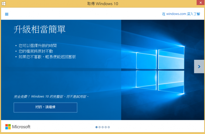The image size is (205, 134).
Task: Click the Windows logo in title bar
Action: pyautogui.click(x=3, y=3)
